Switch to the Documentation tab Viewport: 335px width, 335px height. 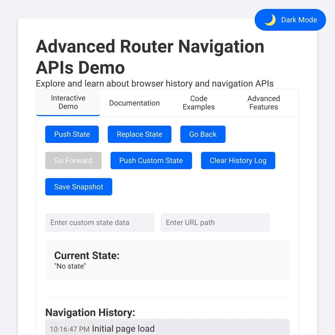(x=134, y=103)
